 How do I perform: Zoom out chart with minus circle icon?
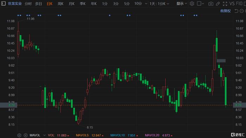point(242,11)
